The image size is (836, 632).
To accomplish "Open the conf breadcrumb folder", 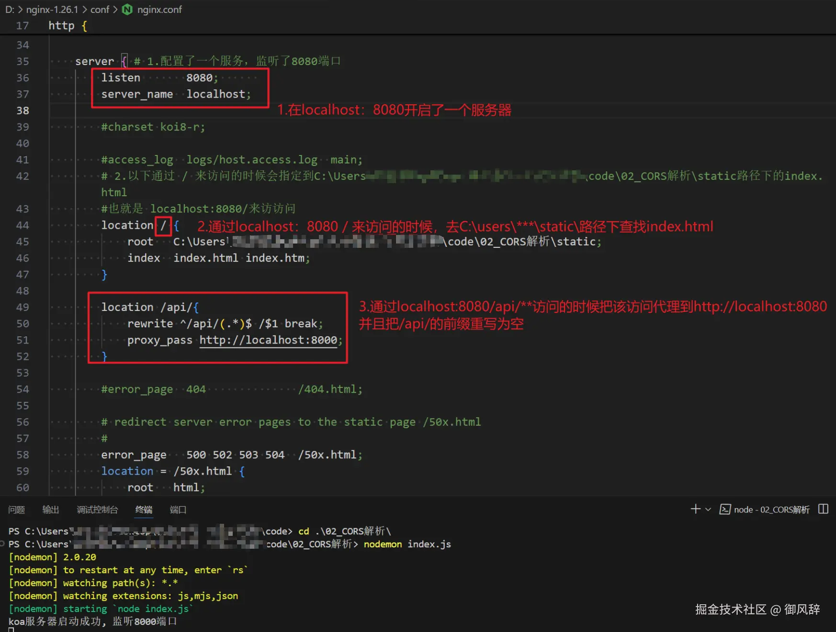I will [100, 10].
